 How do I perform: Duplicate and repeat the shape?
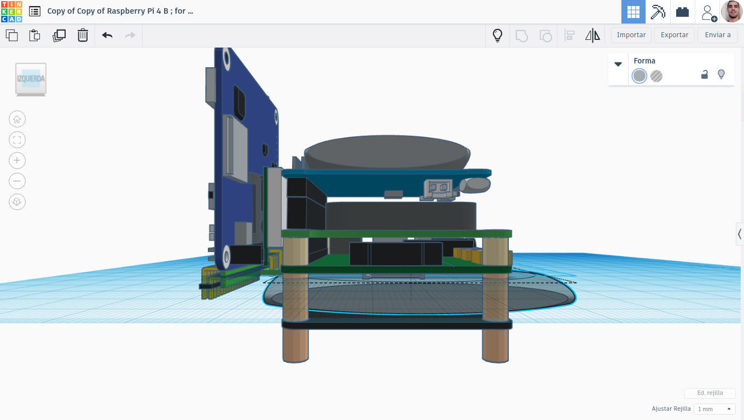click(59, 36)
